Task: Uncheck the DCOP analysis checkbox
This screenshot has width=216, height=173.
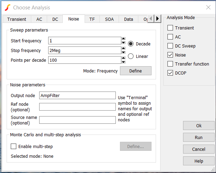Action: click(x=170, y=73)
